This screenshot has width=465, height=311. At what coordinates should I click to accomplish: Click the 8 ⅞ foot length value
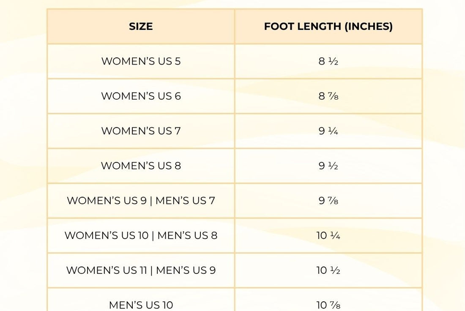[x=328, y=96]
